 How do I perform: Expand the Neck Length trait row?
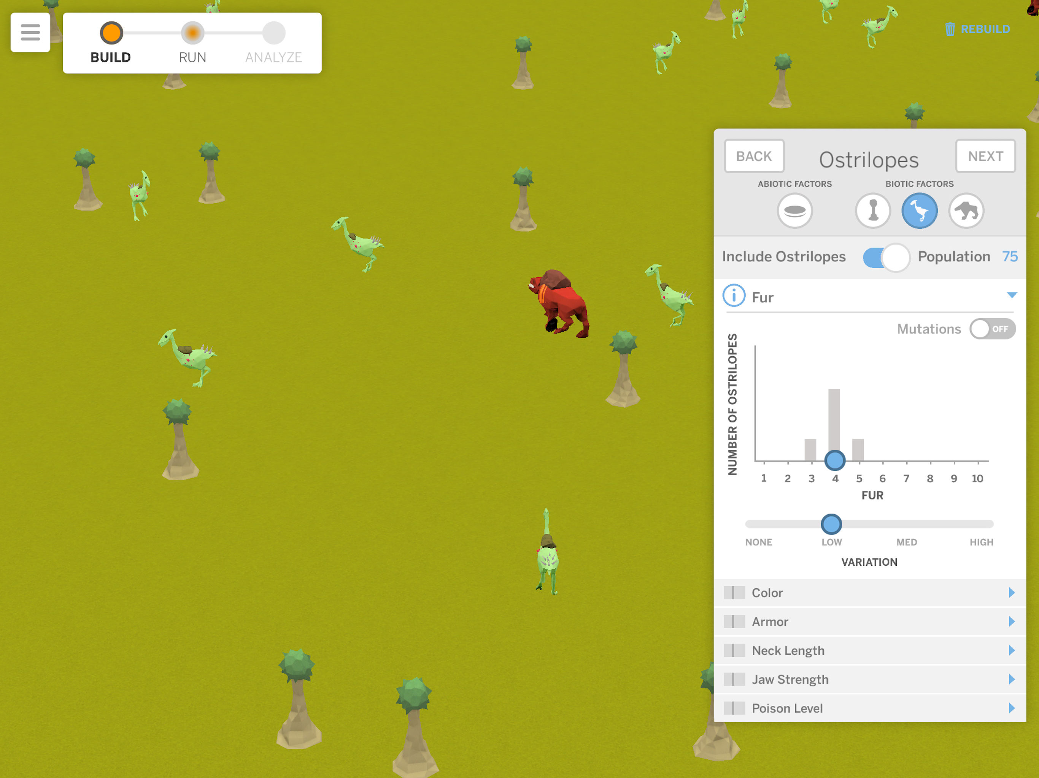869,650
